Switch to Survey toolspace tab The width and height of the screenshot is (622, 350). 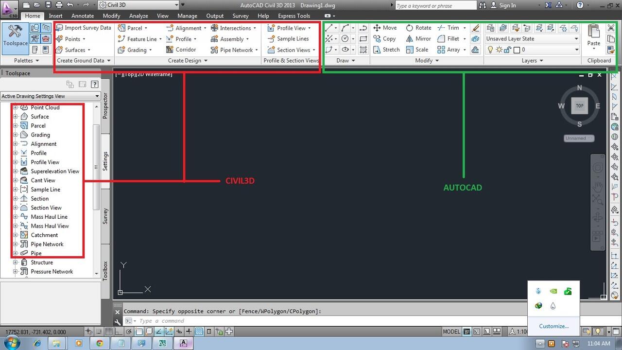point(105,216)
